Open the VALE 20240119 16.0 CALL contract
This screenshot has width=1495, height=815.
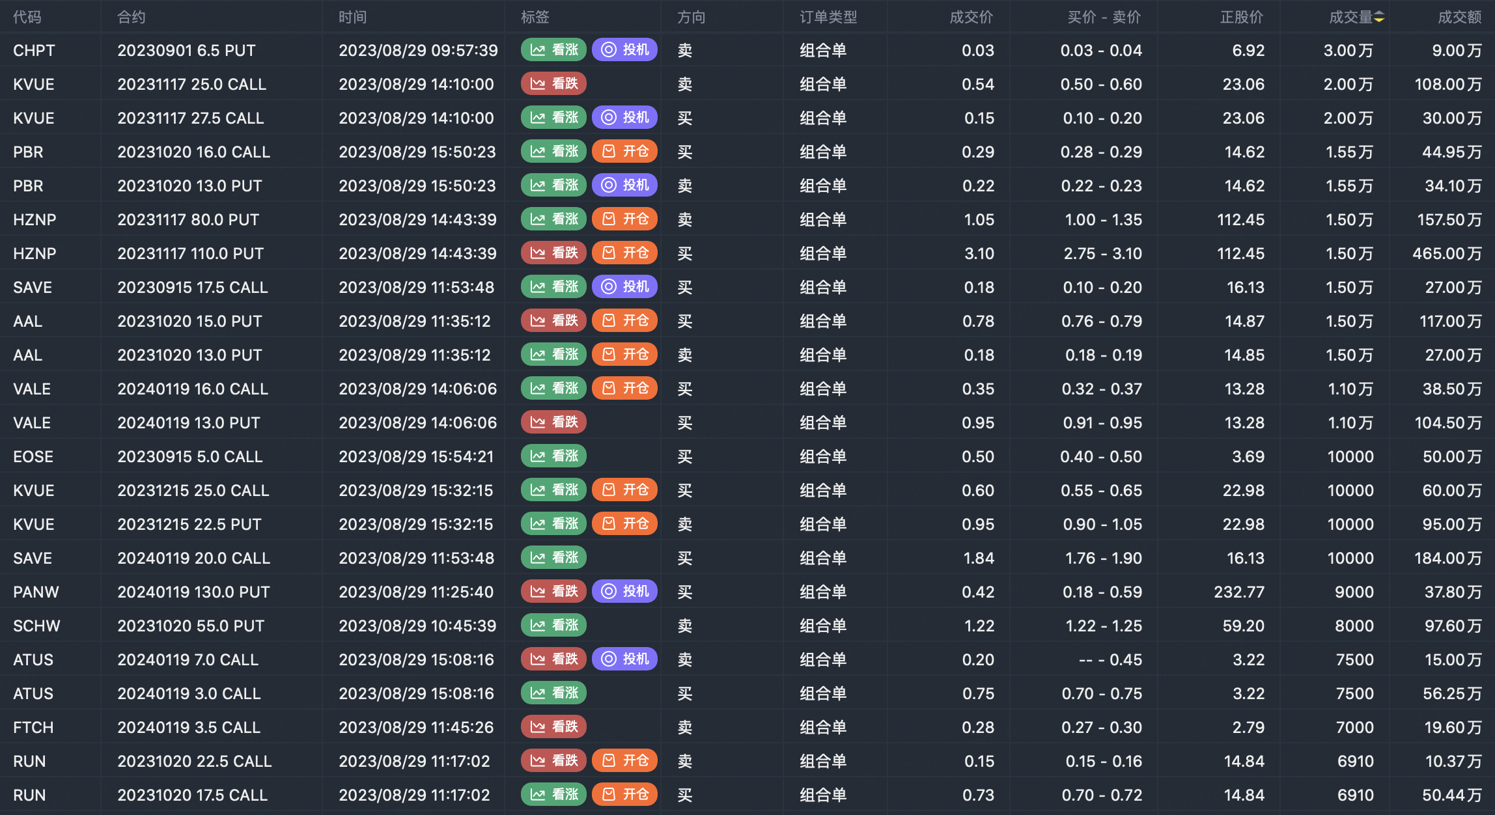coord(193,389)
